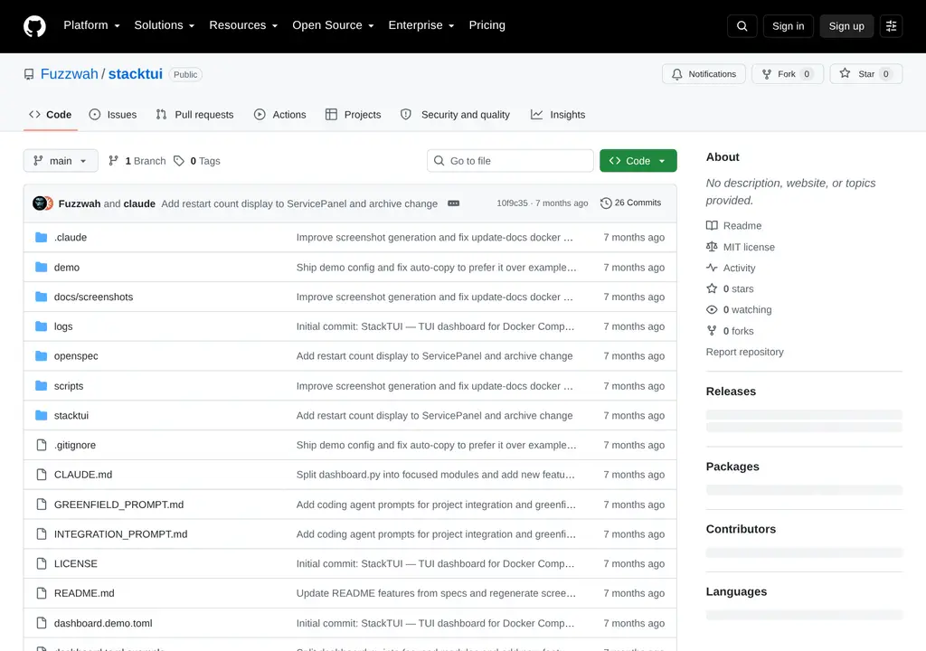Switch to the Insights tab
The height and width of the screenshot is (651, 926).
click(558, 115)
